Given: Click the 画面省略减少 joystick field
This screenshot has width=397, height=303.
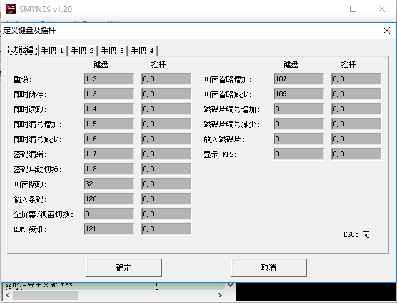Looking at the screenshot, I should [x=356, y=94].
